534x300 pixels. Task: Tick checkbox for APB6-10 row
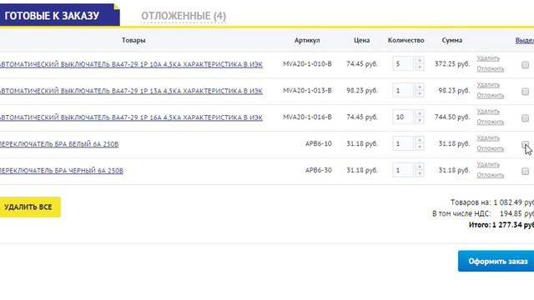point(525,144)
